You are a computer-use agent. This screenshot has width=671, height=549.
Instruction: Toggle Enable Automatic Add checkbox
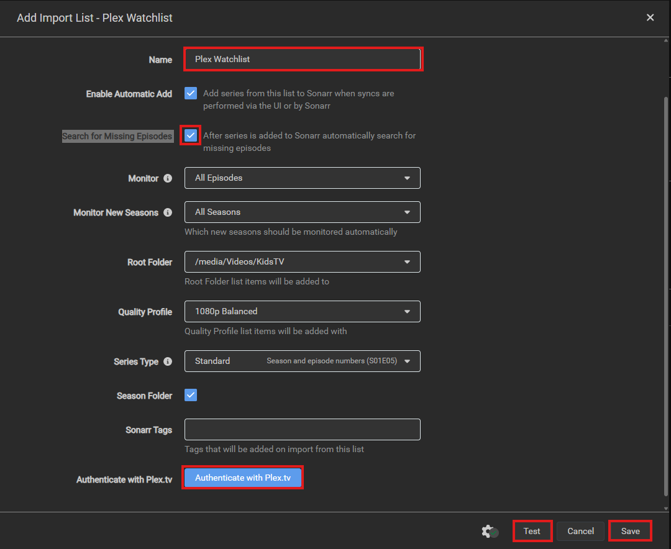191,93
